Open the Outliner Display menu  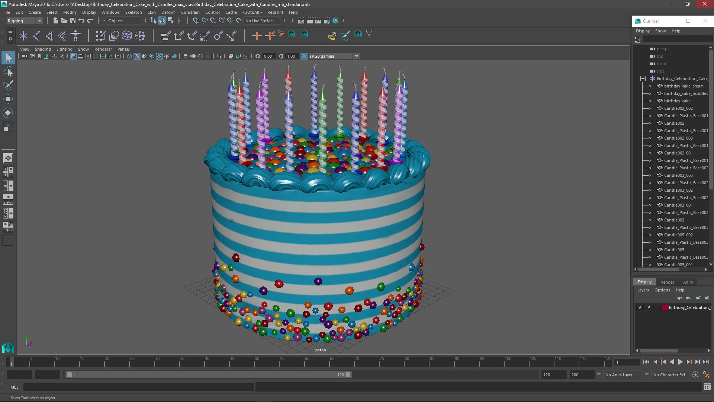tap(643, 31)
